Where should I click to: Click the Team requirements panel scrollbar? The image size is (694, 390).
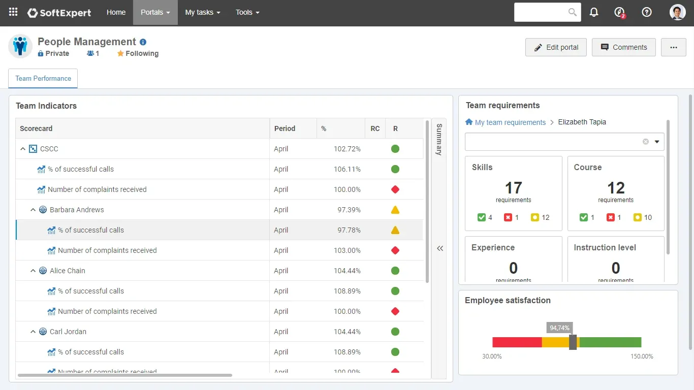(x=668, y=187)
